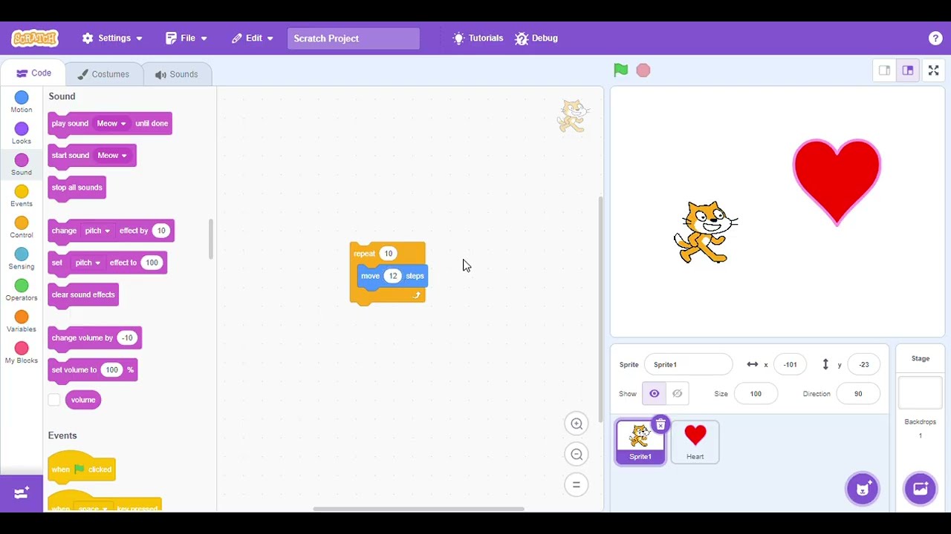Click the volume reporter block
Viewport: 951px width, 534px height.
pos(83,400)
